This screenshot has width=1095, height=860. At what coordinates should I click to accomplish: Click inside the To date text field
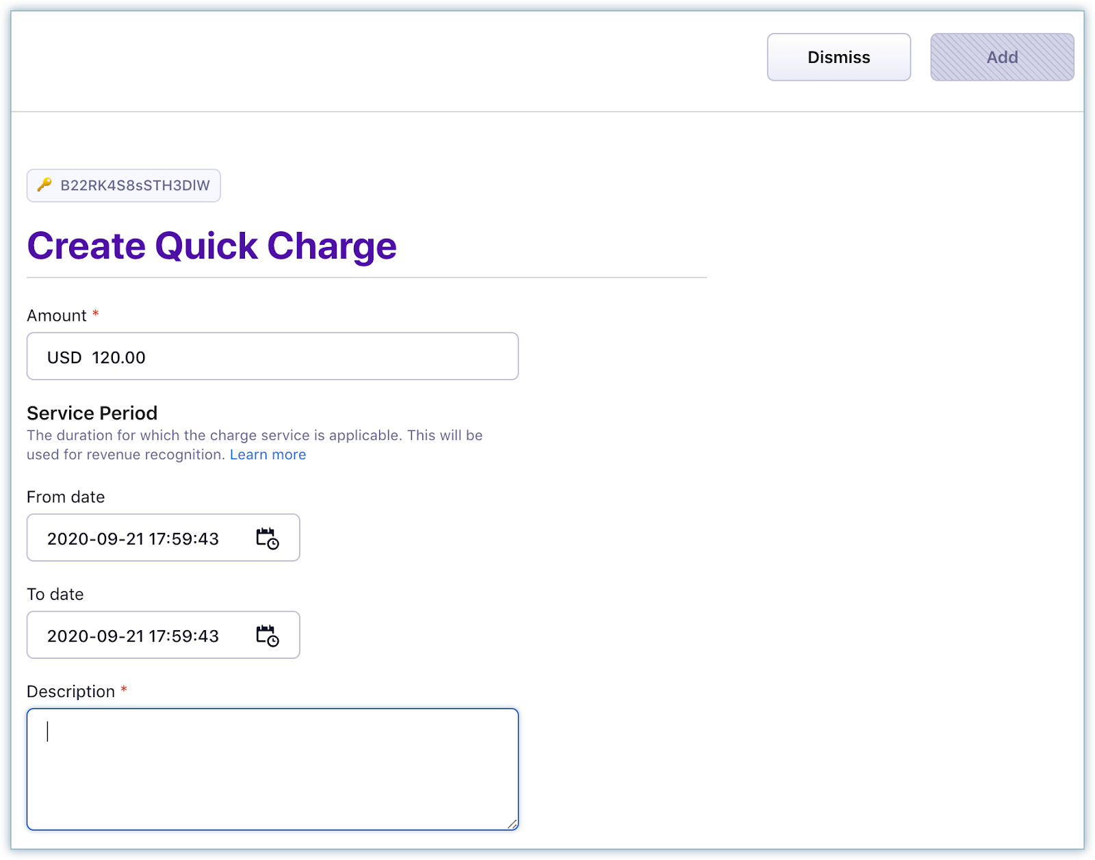[133, 636]
